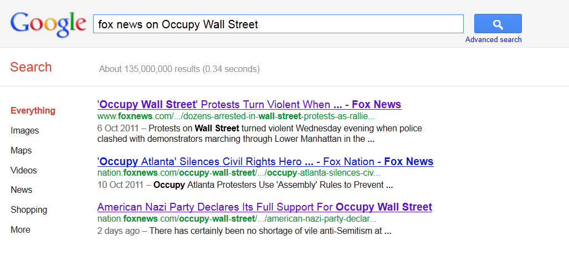Switch to News results

[x=22, y=190]
